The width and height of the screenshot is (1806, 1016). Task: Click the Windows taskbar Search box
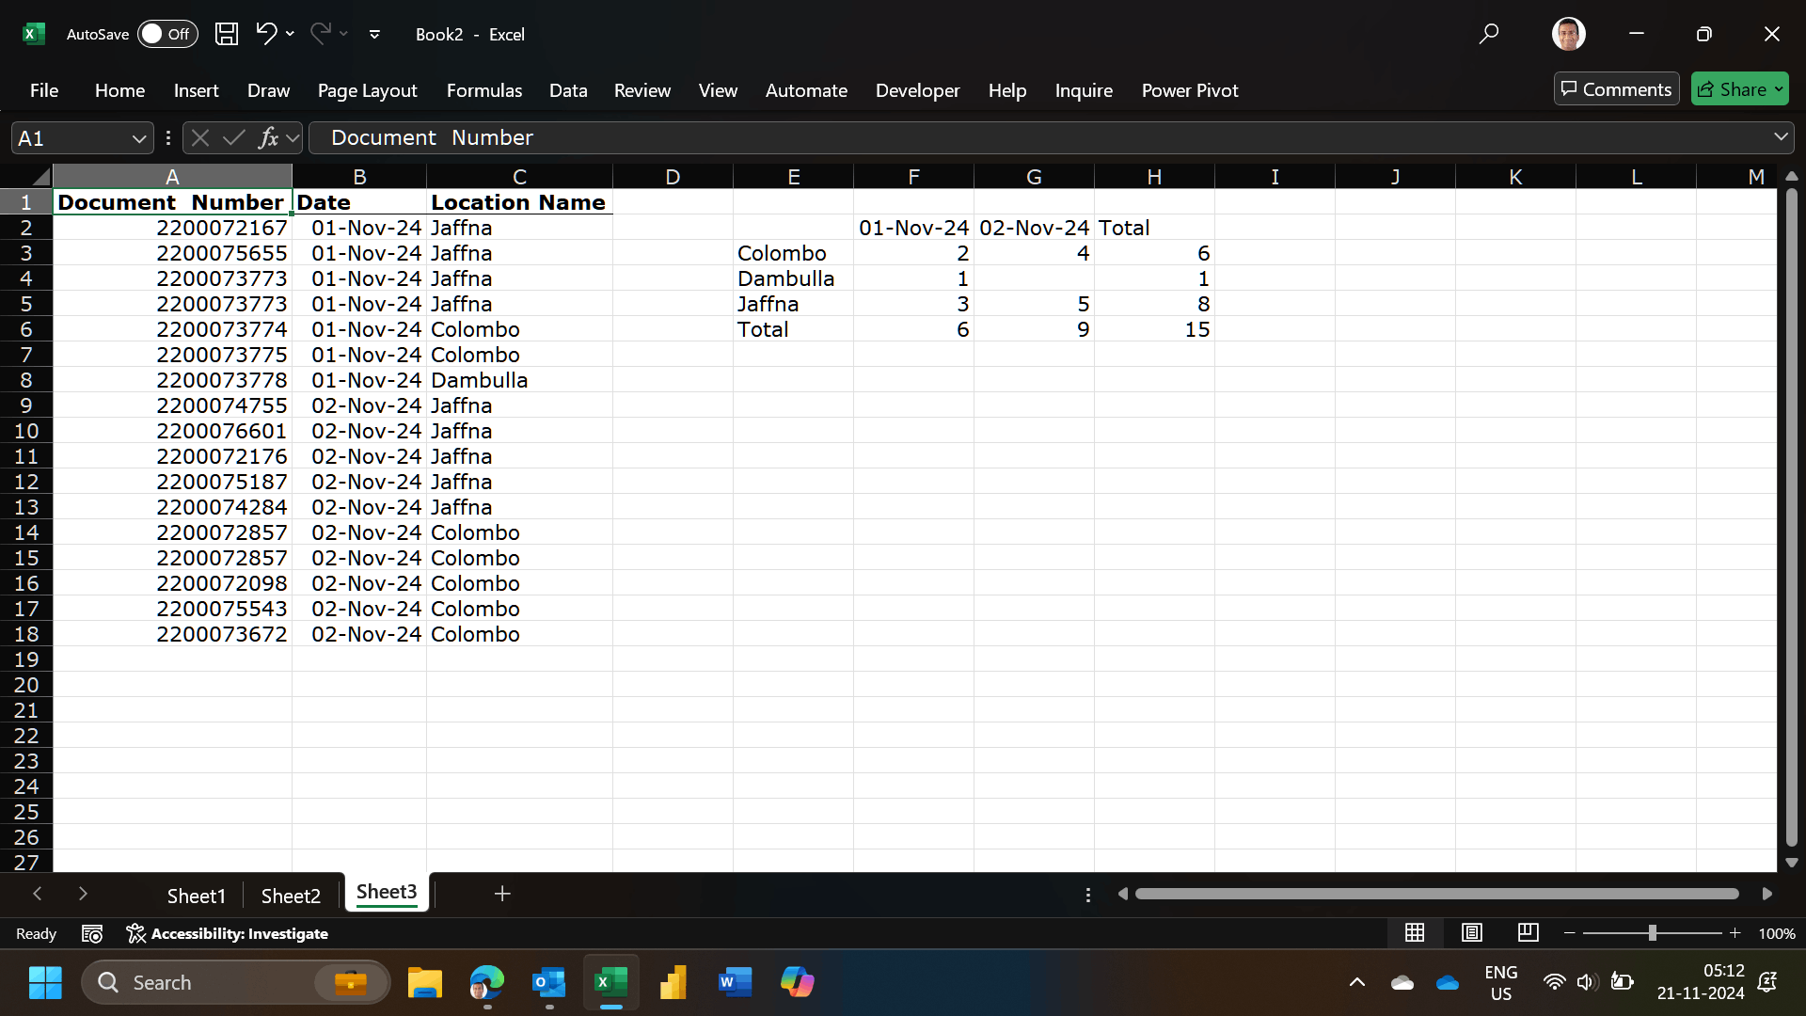click(235, 982)
